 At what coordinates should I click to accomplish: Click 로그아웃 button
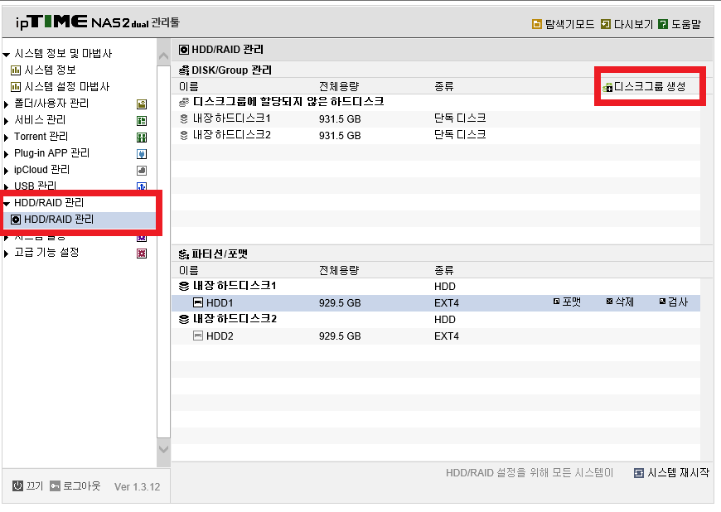[75, 485]
